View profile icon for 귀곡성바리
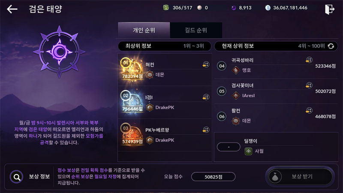Viewport: 343px width, 193px height. point(309,60)
